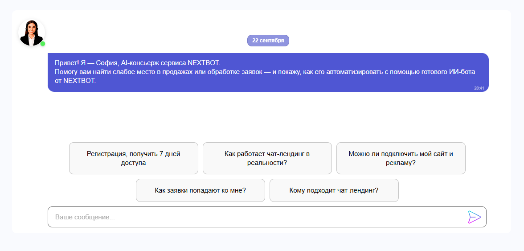Image resolution: width=524 pixels, height=251 pixels.
Task: Click the 20:41 message timestamp
Action: tap(479, 88)
